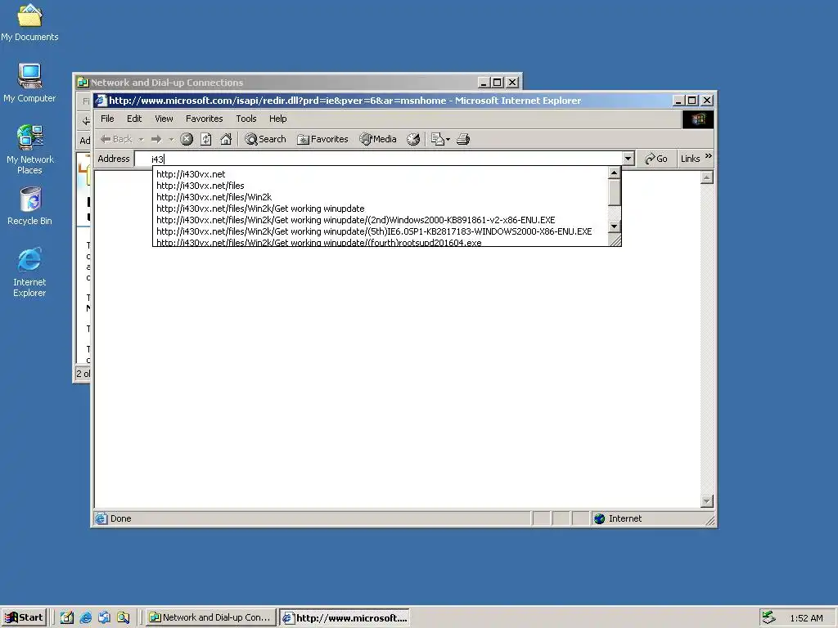The width and height of the screenshot is (838, 628).
Task: Select suggestion http://i430vx.net/files/Win2k
Action: [x=381, y=197]
